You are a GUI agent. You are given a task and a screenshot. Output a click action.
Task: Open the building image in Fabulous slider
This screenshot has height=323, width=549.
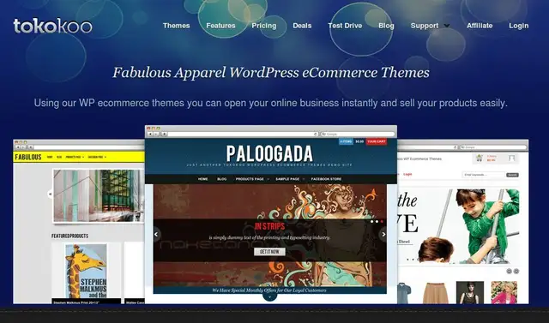99,195
